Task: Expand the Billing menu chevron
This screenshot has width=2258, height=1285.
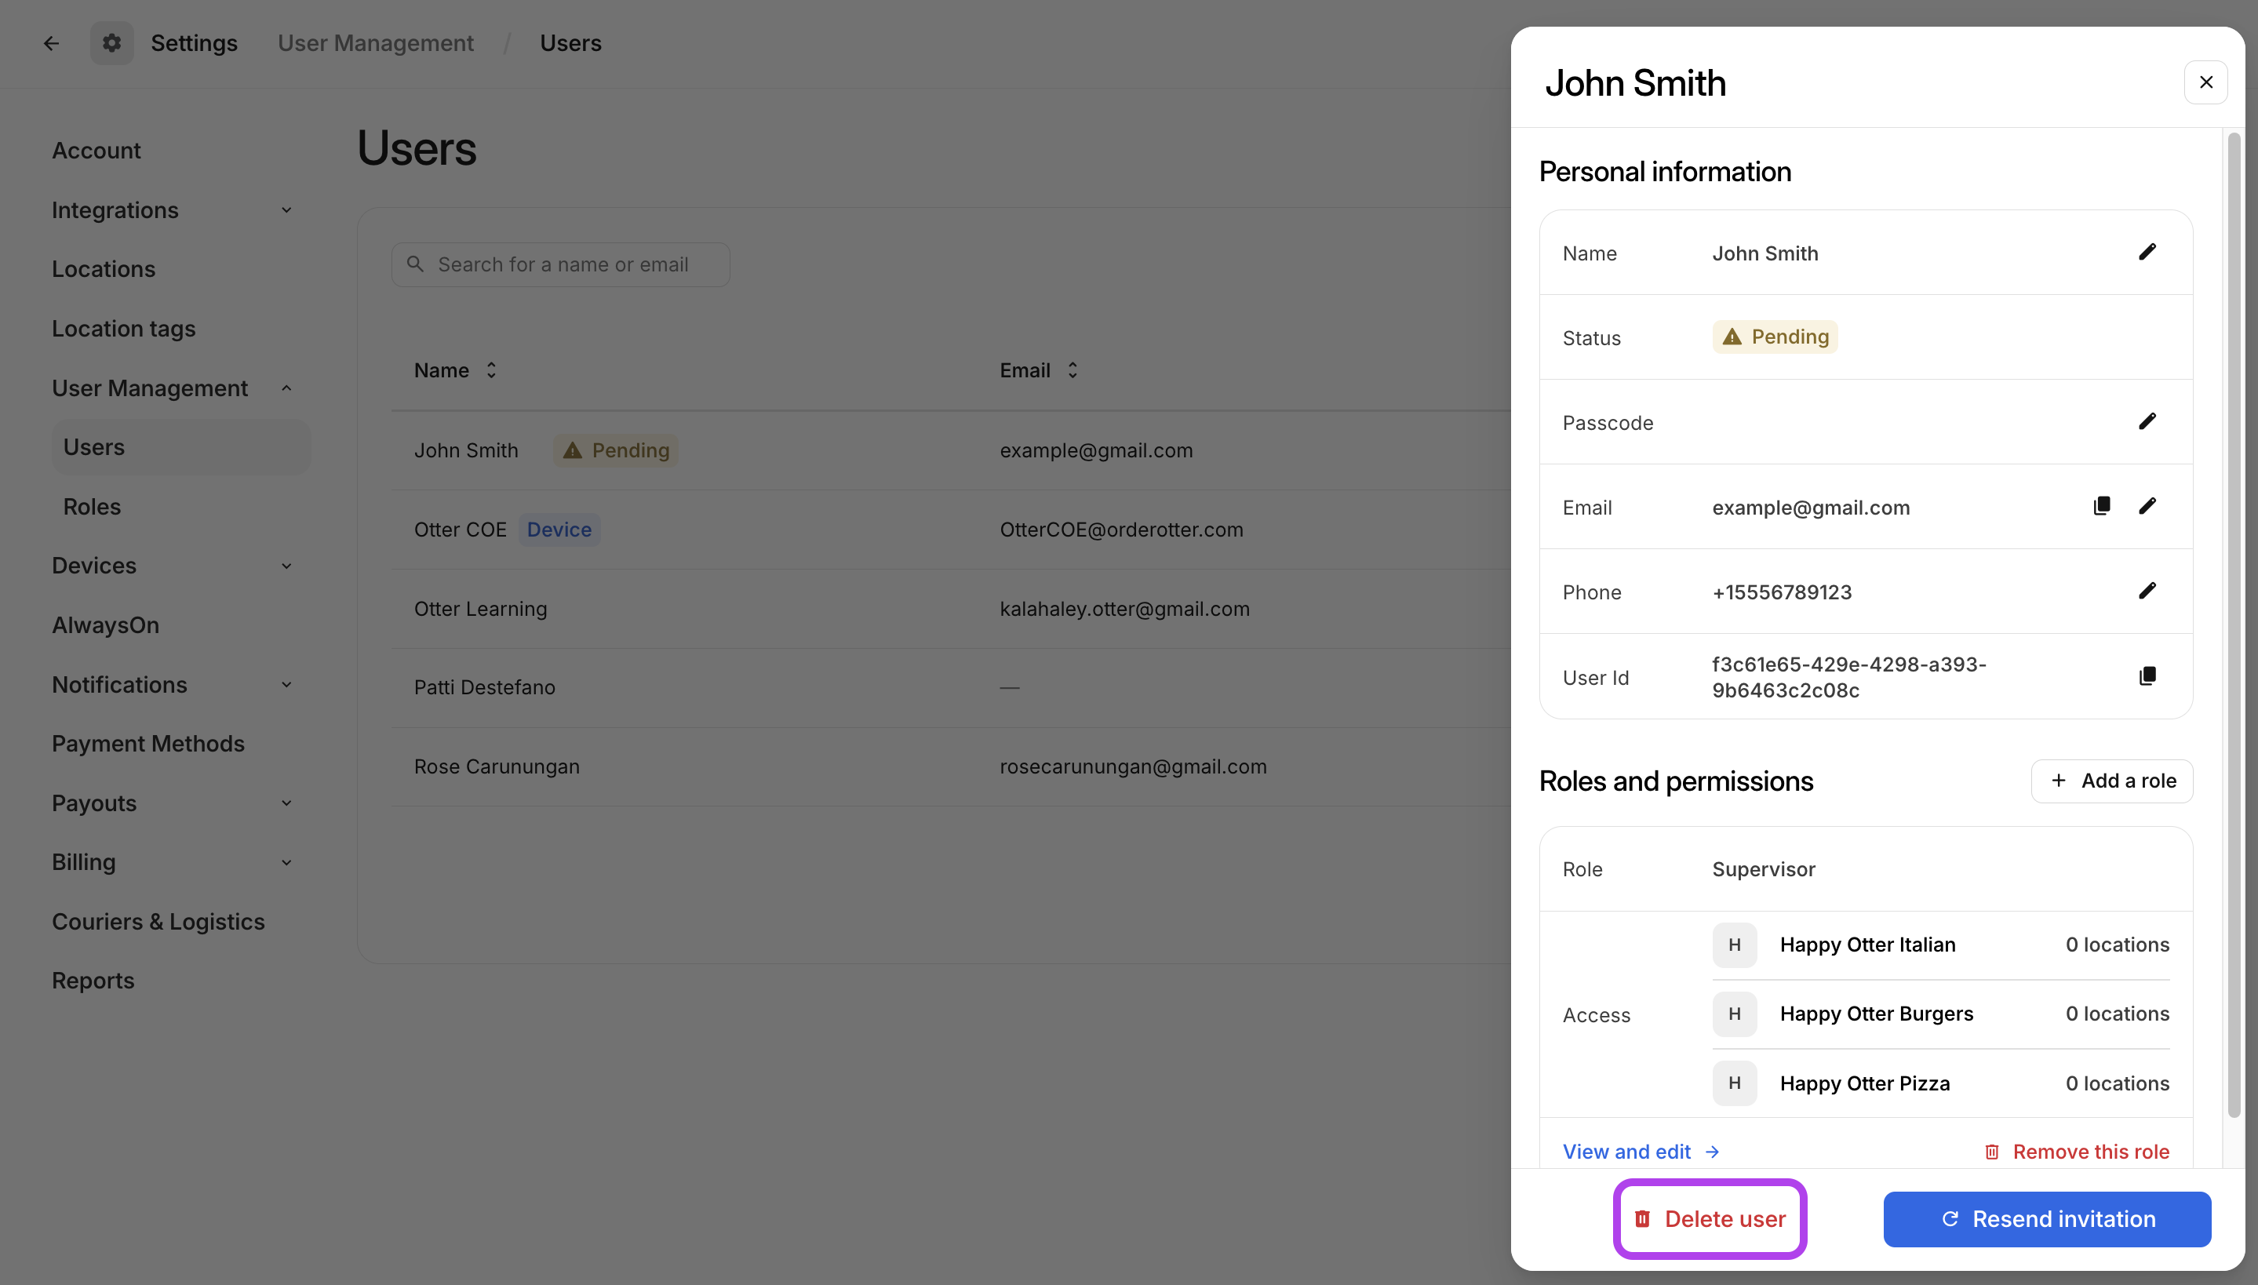Action: 286,862
